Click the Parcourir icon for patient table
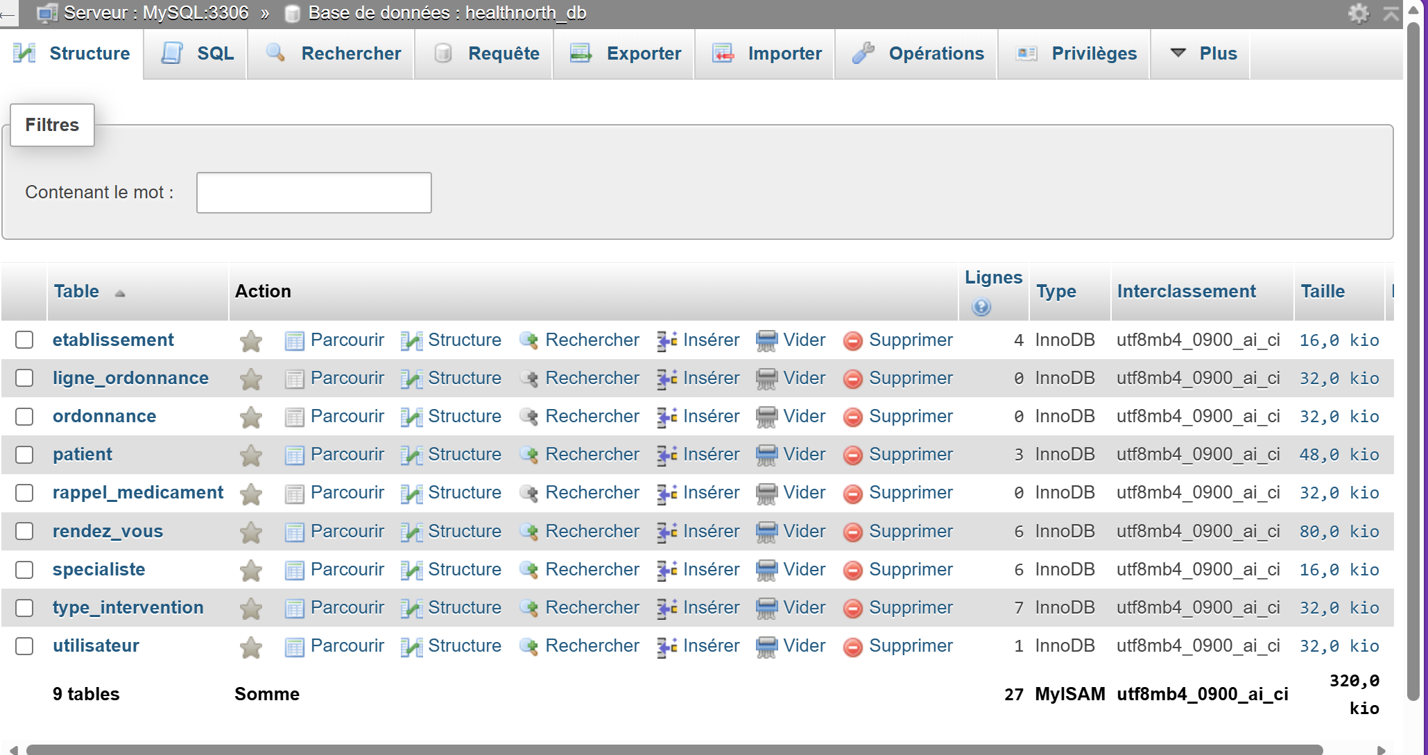This screenshot has height=755, width=1428. tap(294, 455)
